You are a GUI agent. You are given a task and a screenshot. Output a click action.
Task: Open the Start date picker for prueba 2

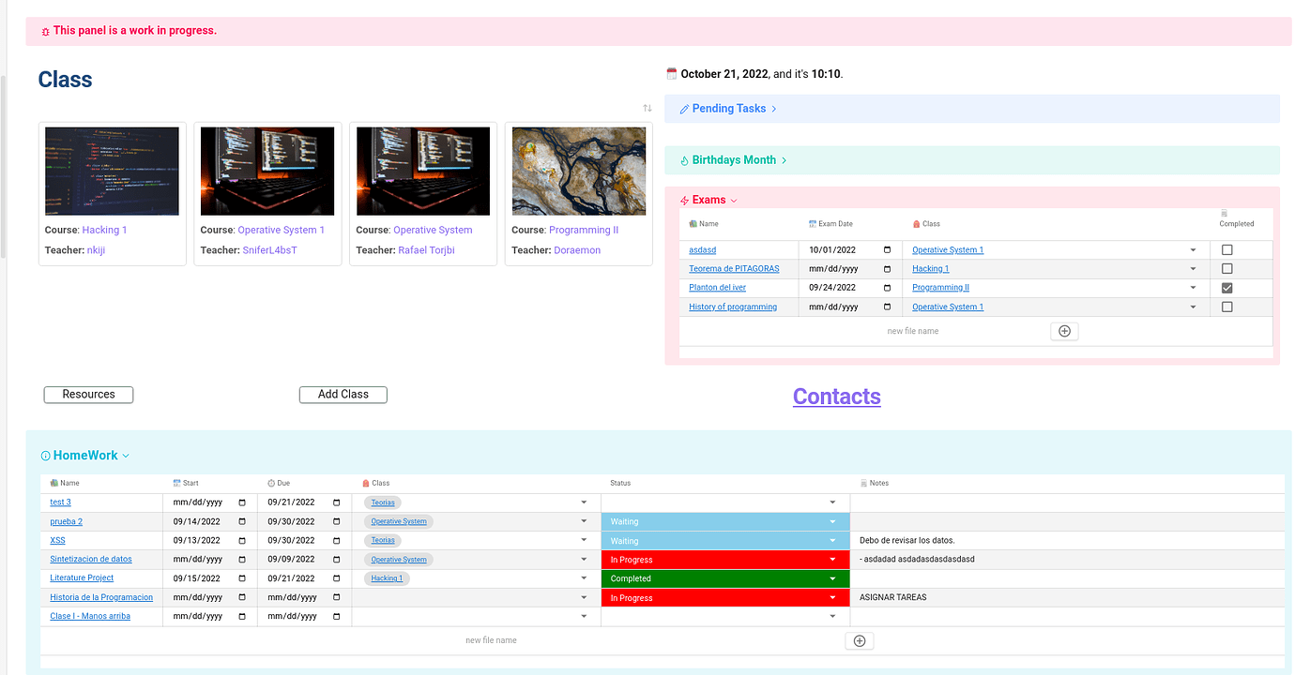[x=242, y=521]
